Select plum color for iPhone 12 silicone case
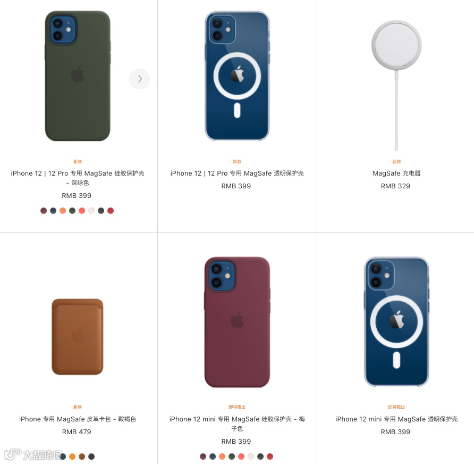 tap(44, 211)
